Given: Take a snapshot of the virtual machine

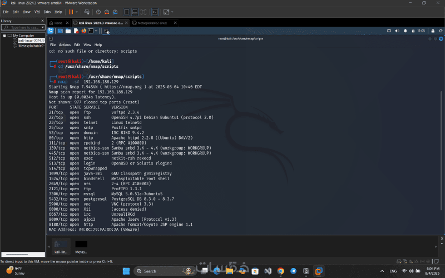Looking at the screenshot, I should pyautogui.click(x=98, y=12).
